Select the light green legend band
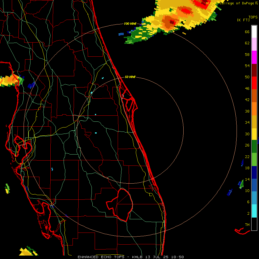Screen dimensions: 259x259 point(254,159)
